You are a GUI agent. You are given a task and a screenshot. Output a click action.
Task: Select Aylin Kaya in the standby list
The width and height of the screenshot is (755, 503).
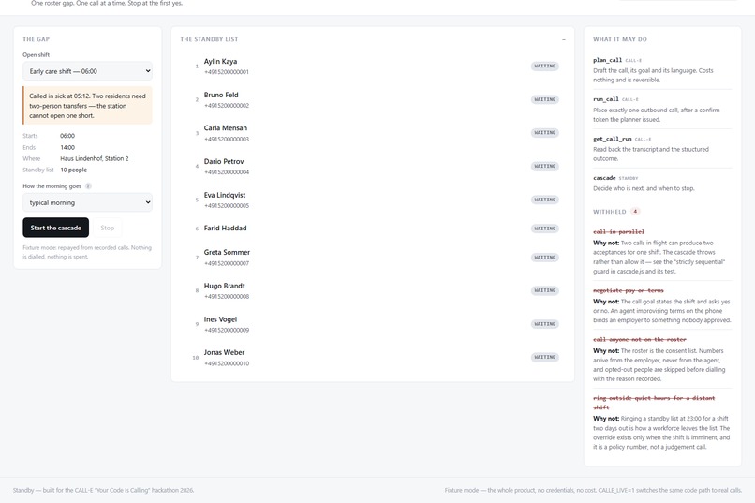point(373,67)
